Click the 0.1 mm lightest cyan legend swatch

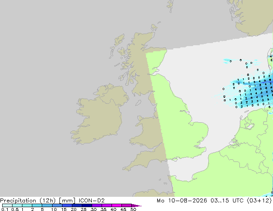click(7, 205)
